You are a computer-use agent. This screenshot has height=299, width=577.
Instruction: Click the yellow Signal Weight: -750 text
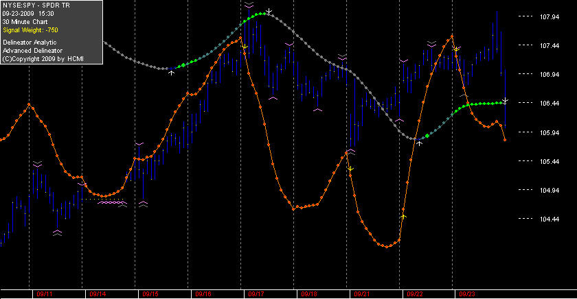point(30,30)
